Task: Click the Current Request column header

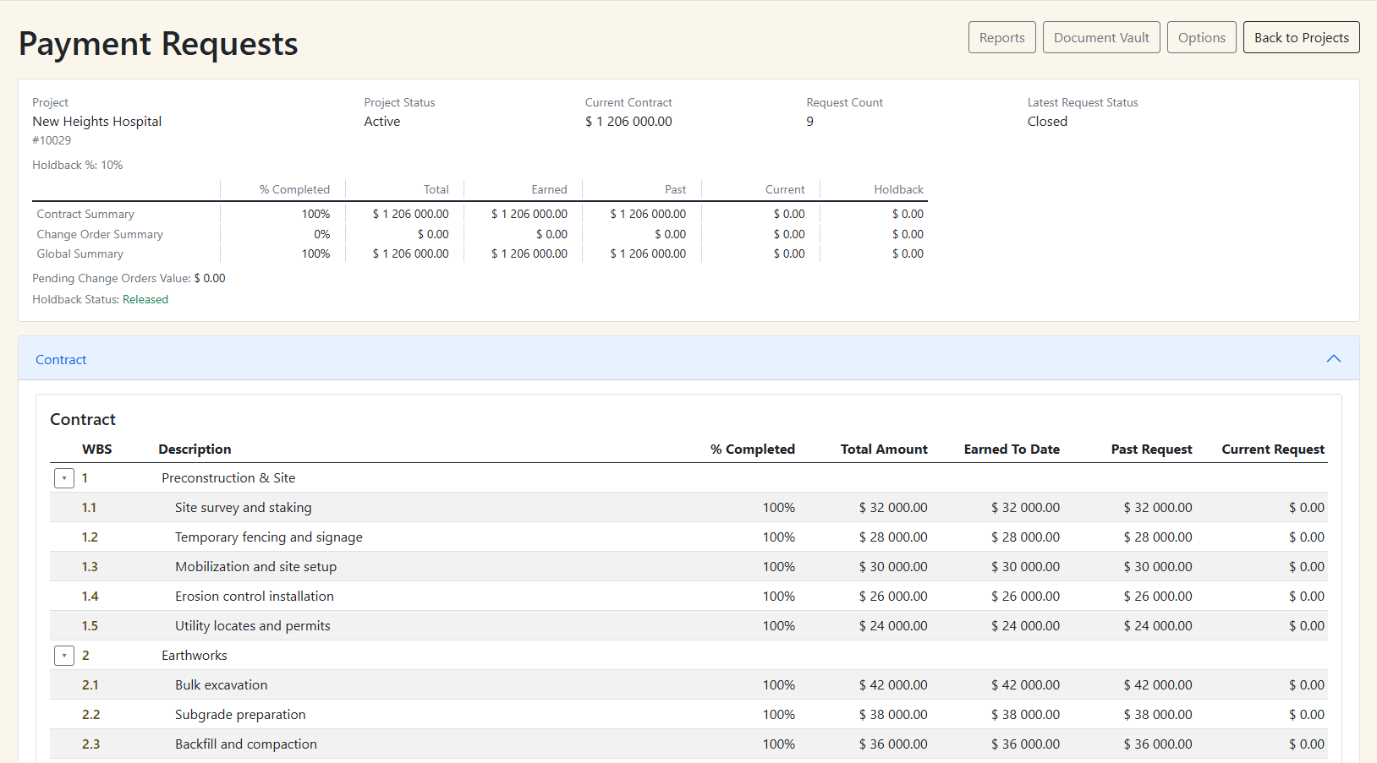Action: click(x=1272, y=450)
